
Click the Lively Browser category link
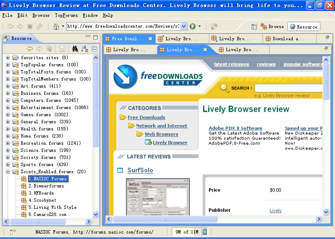(170, 143)
